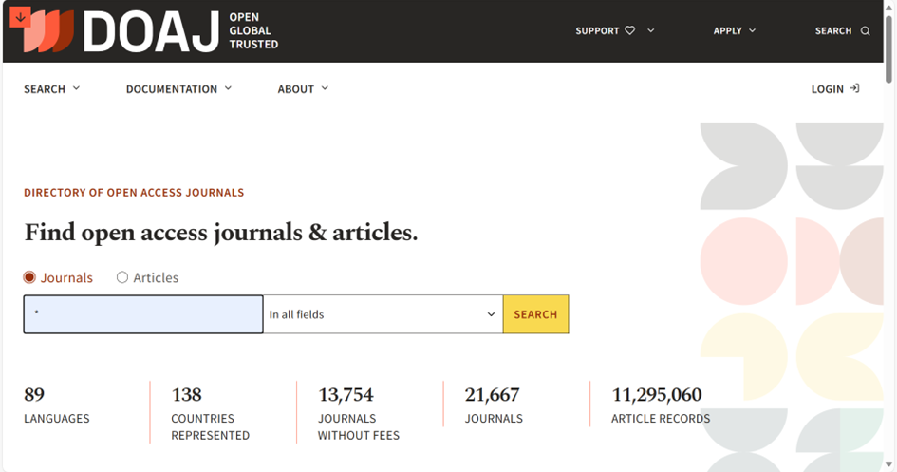Click the 'OPEN GLOBAL TRUSTED' tagline
The height and width of the screenshot is (472, 897).
[253, 31]
